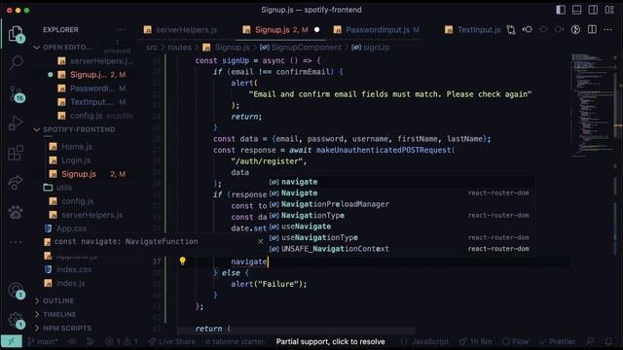Select the UNSAFE_NavigationContext suggestion
This screenshot has width=623, height=350.
(400, 249)
